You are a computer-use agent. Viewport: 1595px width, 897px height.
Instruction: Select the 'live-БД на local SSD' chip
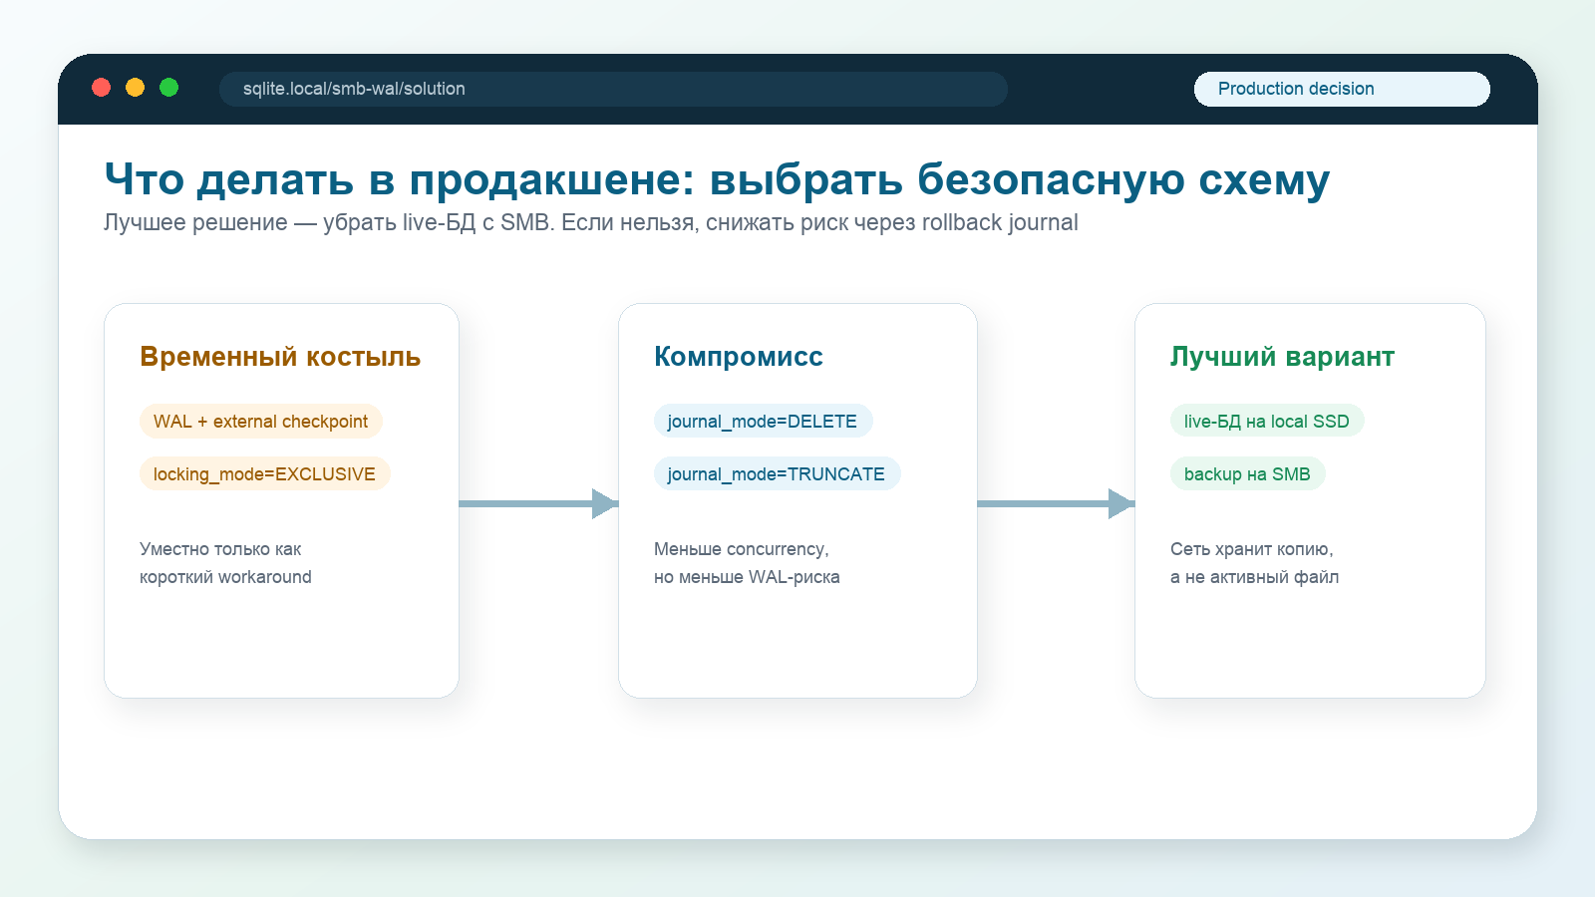1267,421
